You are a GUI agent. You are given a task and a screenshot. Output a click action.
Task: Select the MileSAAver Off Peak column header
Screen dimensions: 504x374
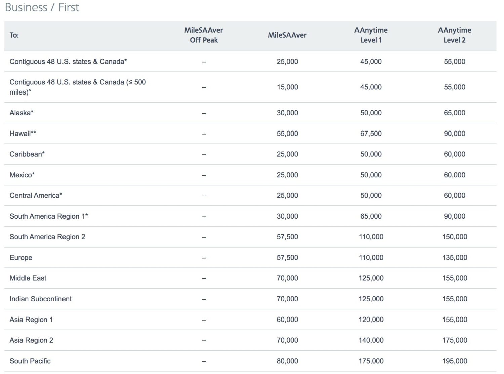tap(203, 35)
